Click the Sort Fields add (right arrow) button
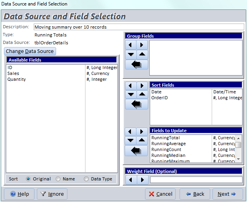Viewport: 247px width, 202px height. pyautogui.click(x=142, y=86)
